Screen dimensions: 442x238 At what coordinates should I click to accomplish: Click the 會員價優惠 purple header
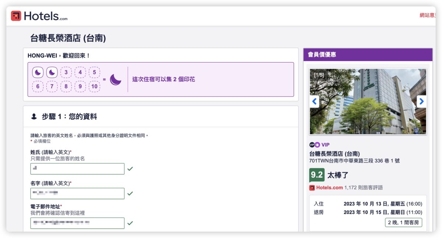point(368,54)
